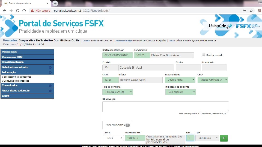
Task: Open Consulta de autorizações link
Action: coord(16,81)
